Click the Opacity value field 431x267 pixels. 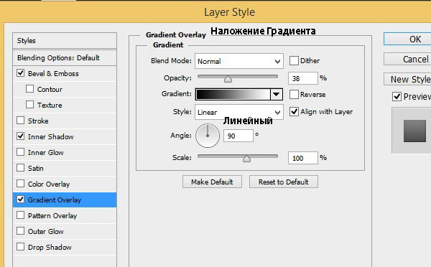tap(303, 78)
